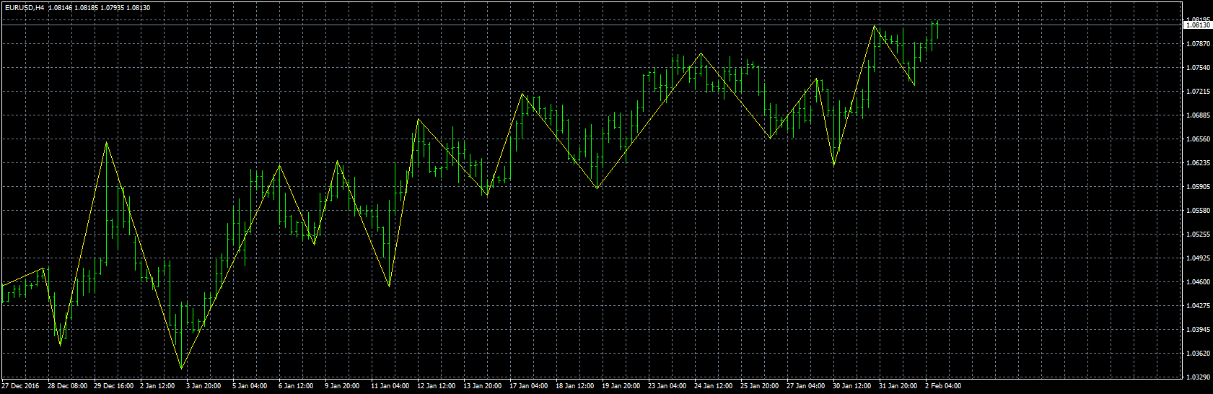
Task: Click the 31 Jan 20:00 time label
Action: (898, 386)
